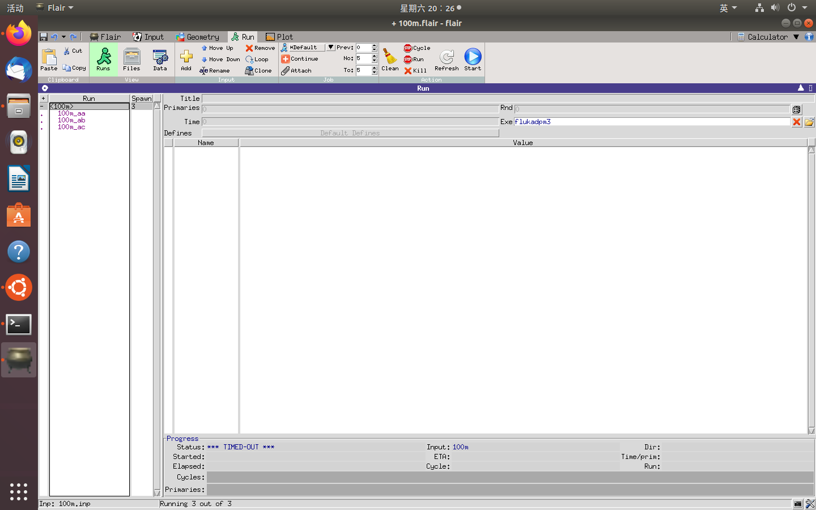This screenshot has height=510, width=816.
Task: Move the selected run up
Action: tap(217, 48)
